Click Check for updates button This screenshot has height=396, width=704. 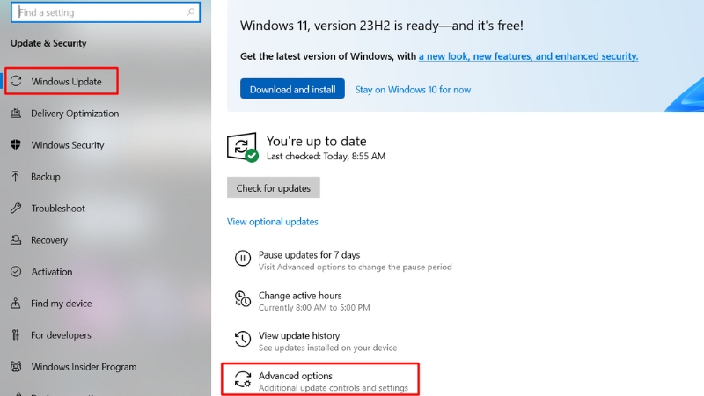click(274, 187)
